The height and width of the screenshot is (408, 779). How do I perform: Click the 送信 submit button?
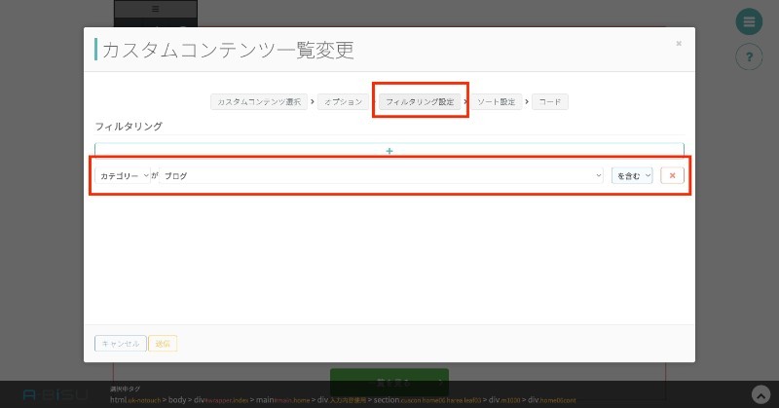click(x=163, y=344)
